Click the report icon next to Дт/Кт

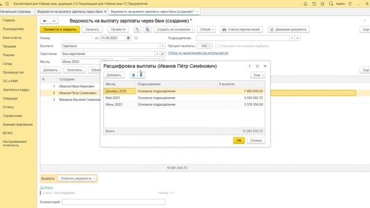coord(147,29)
